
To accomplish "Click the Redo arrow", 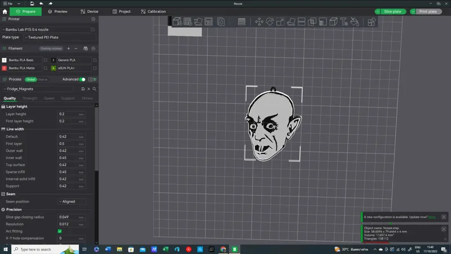I will [x=50, y=3].
